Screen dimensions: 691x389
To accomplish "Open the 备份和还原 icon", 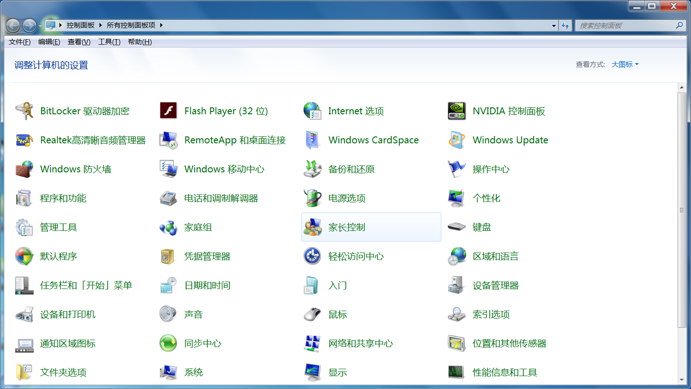I will click(x=312, y=169).
